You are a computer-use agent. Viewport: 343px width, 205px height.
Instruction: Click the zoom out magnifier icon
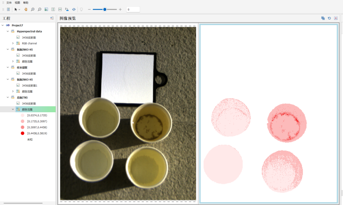(39, 9)
